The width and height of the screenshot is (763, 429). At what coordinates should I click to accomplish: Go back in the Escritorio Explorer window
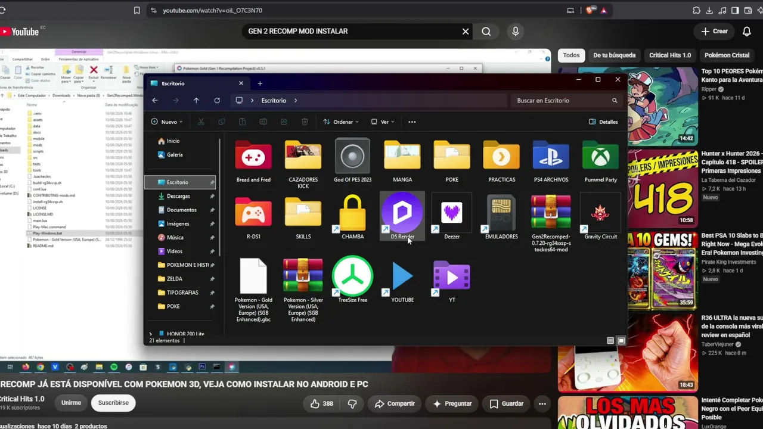pyautogui.click(x=155, y=101)
